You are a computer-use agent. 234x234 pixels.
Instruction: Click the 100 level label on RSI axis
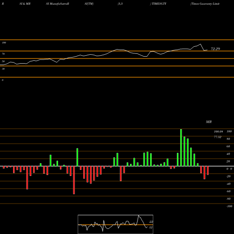click(4, 43)
